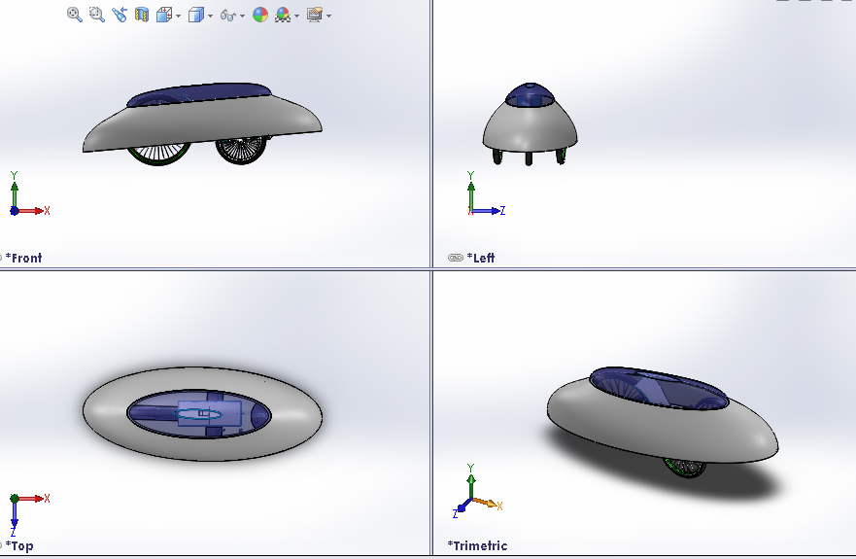The height and width of the screenshot is (559, 856).
Task: Click the coordinate triad in Left view
Action: (x=485, y=193)
